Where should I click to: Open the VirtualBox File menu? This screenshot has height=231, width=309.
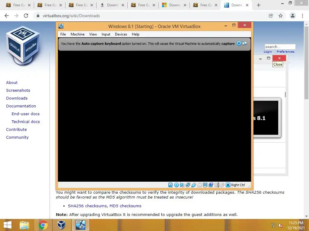pos(63,34)
